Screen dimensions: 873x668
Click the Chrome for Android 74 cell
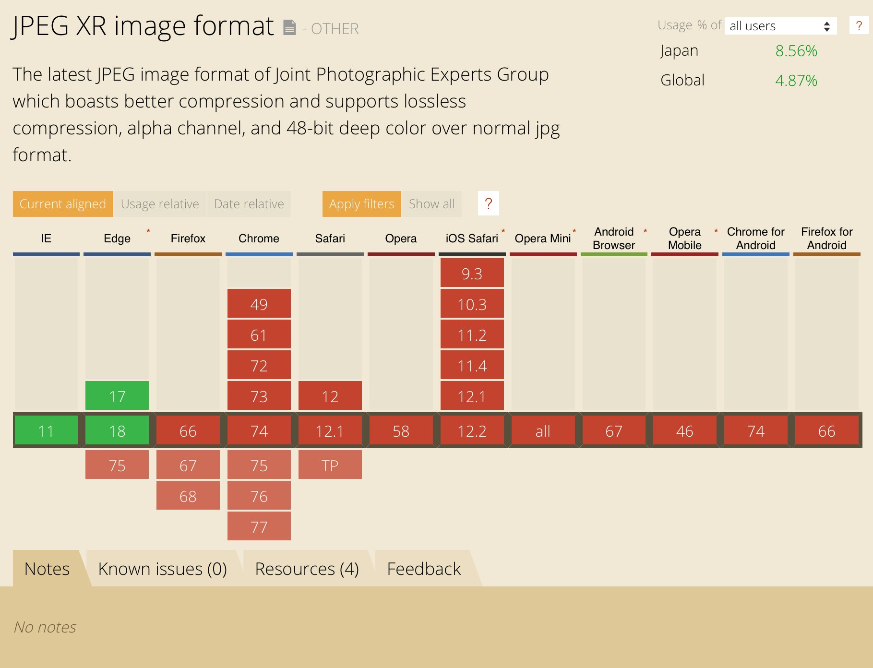756,430
